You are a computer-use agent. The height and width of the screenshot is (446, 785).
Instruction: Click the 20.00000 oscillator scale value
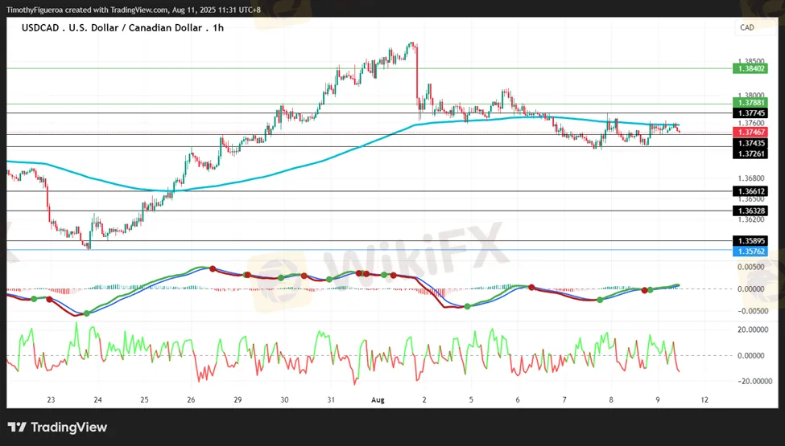[x=751, y=329]
